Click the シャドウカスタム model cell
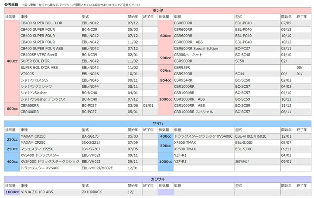 (x=51, y=80)
